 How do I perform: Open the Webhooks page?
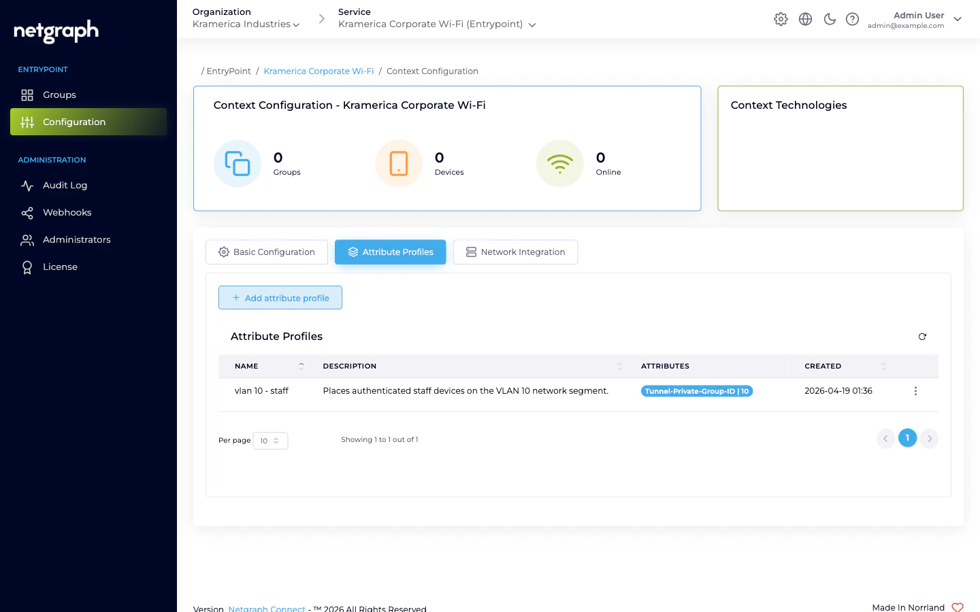coord(88,212)
